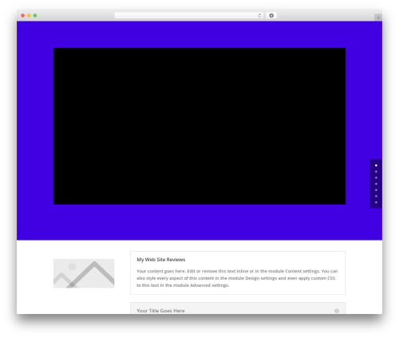Image resolution: width=399 pixels, height=338 pixels.
Task: Click the green maximize window button
Action: pyautogui.click(x=35, y=15)
